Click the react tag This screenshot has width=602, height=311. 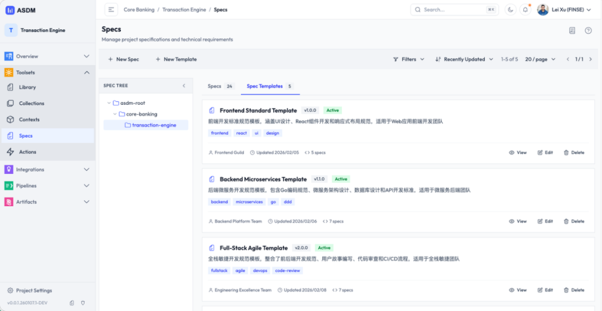(241, 133)
